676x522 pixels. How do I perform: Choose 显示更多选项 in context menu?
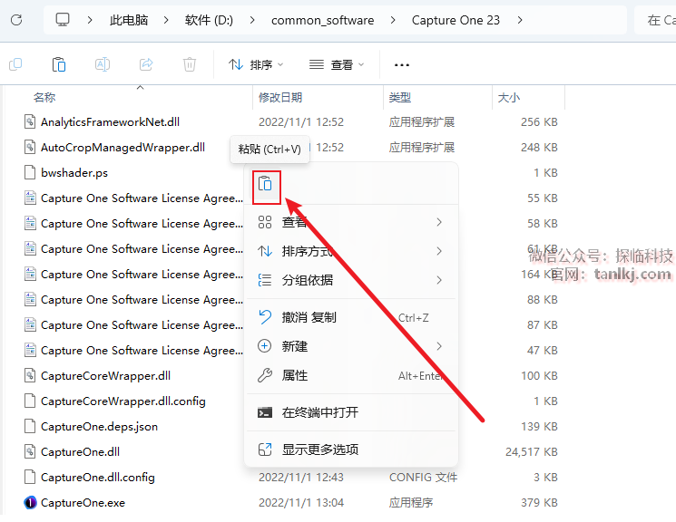[x=350, y=449]
